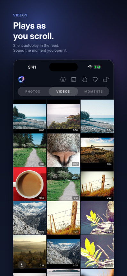Viewport: 127px width, 276px height.
Task: Open the sea and red flowers video 0:08
Action: point(63,116)
